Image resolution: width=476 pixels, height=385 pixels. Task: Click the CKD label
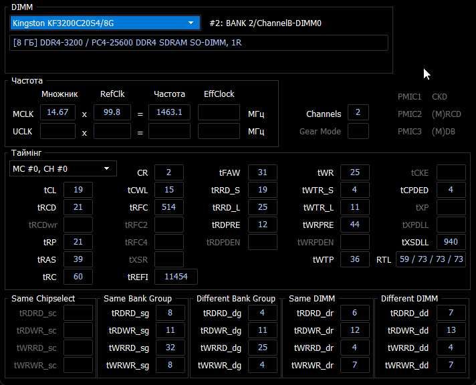pyautogui.click(x=439, y=97)
